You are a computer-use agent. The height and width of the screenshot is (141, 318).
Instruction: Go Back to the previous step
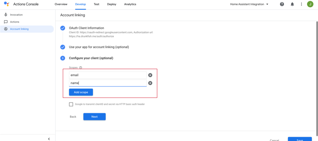coord(73,117)
